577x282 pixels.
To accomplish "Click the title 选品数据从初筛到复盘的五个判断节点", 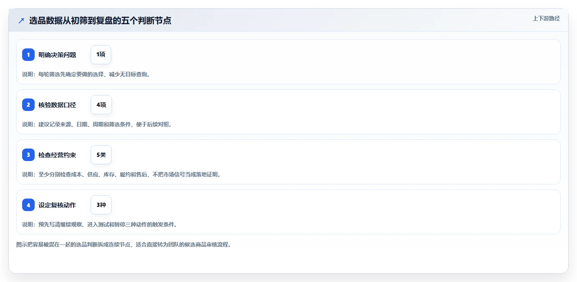I will (100, 21).
